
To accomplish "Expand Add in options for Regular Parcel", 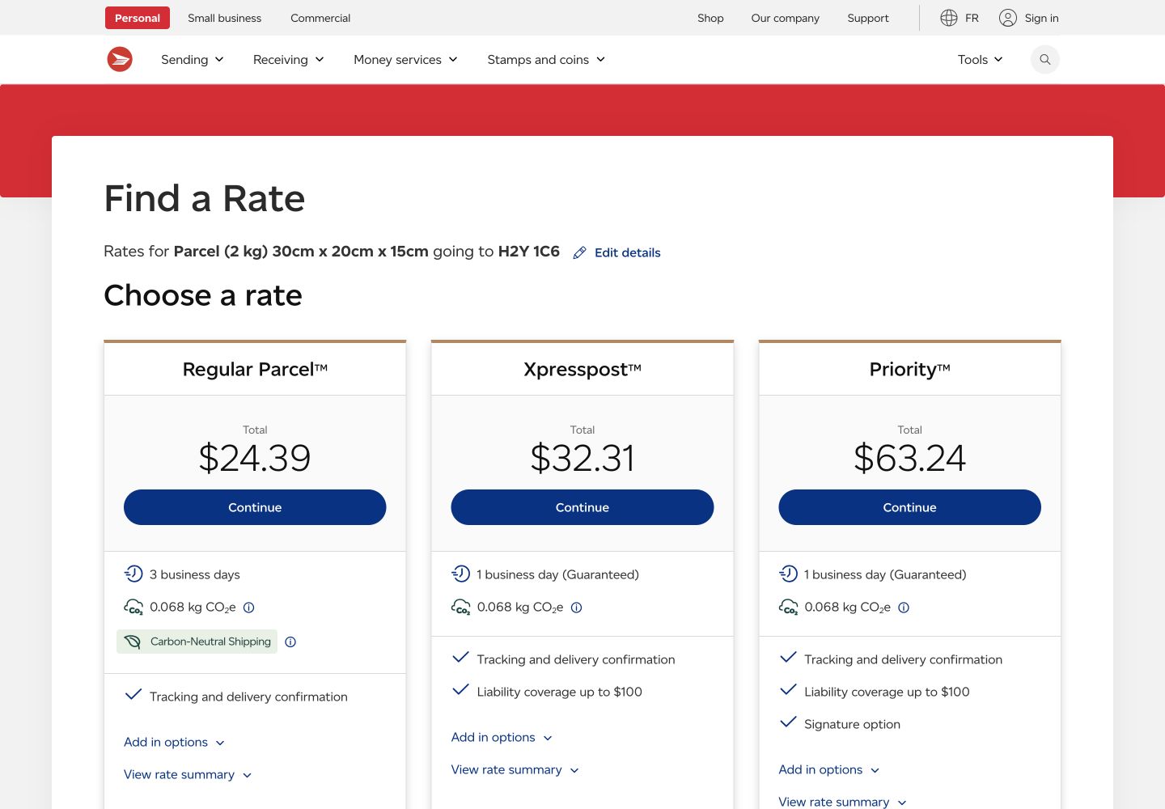I will (x=175, y=743).
